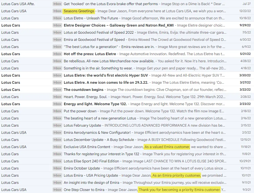This screenshot has height=193, width=254.
Task: Click Inbox label on 'The countdown begins' email
Action: 57,90
